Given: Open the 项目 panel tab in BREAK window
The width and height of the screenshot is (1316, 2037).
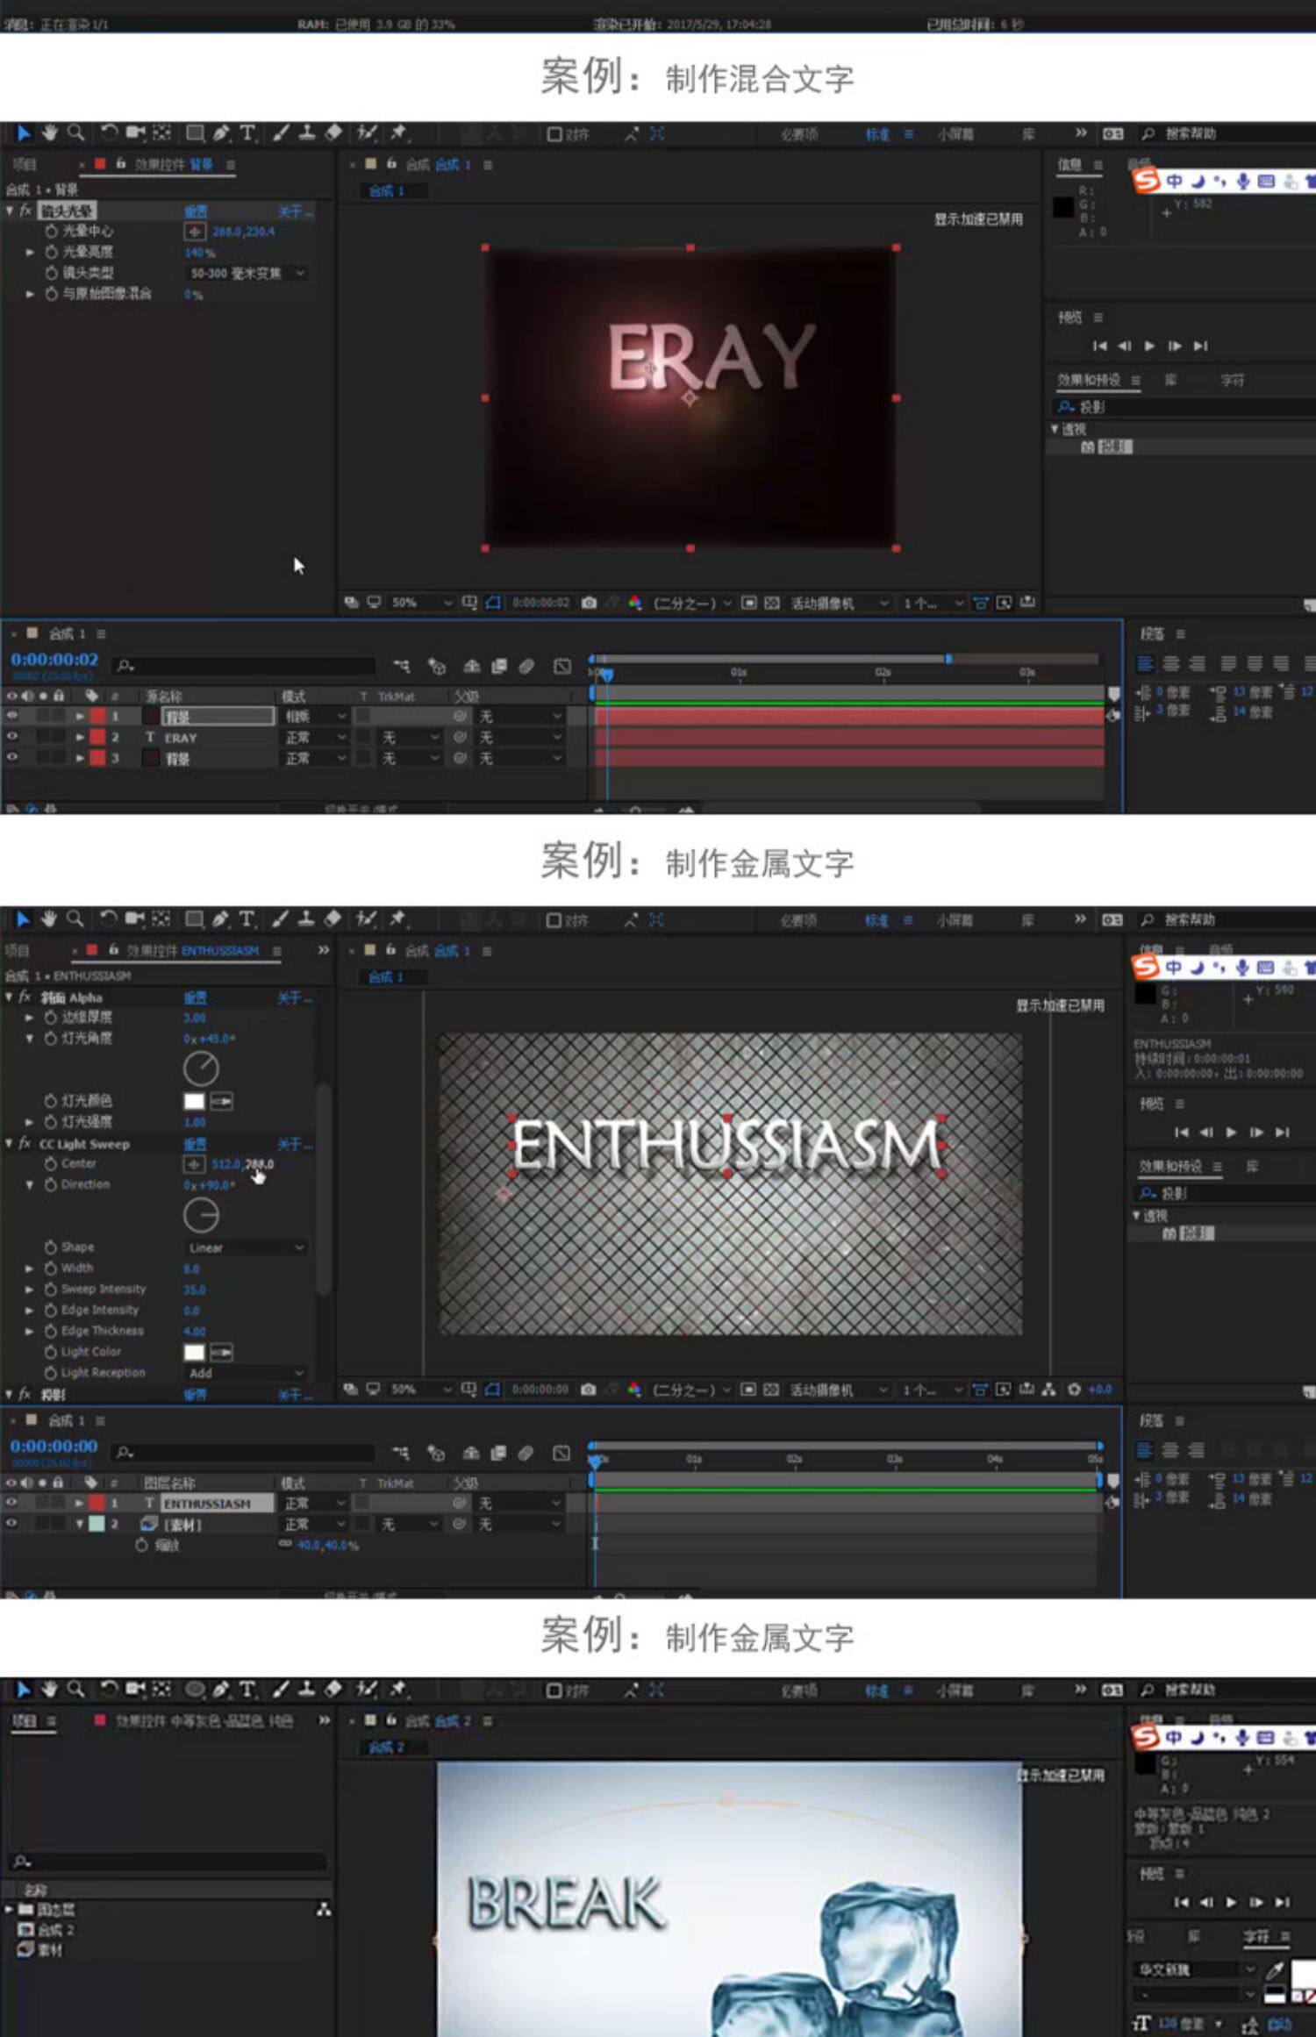Looking at the screenshot, I should [x=24, y=1720].
